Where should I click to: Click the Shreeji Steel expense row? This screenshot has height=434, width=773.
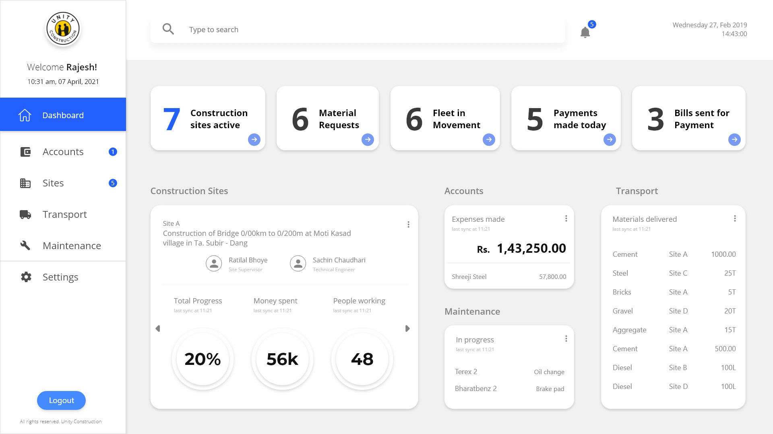click(x=509, y=276)
